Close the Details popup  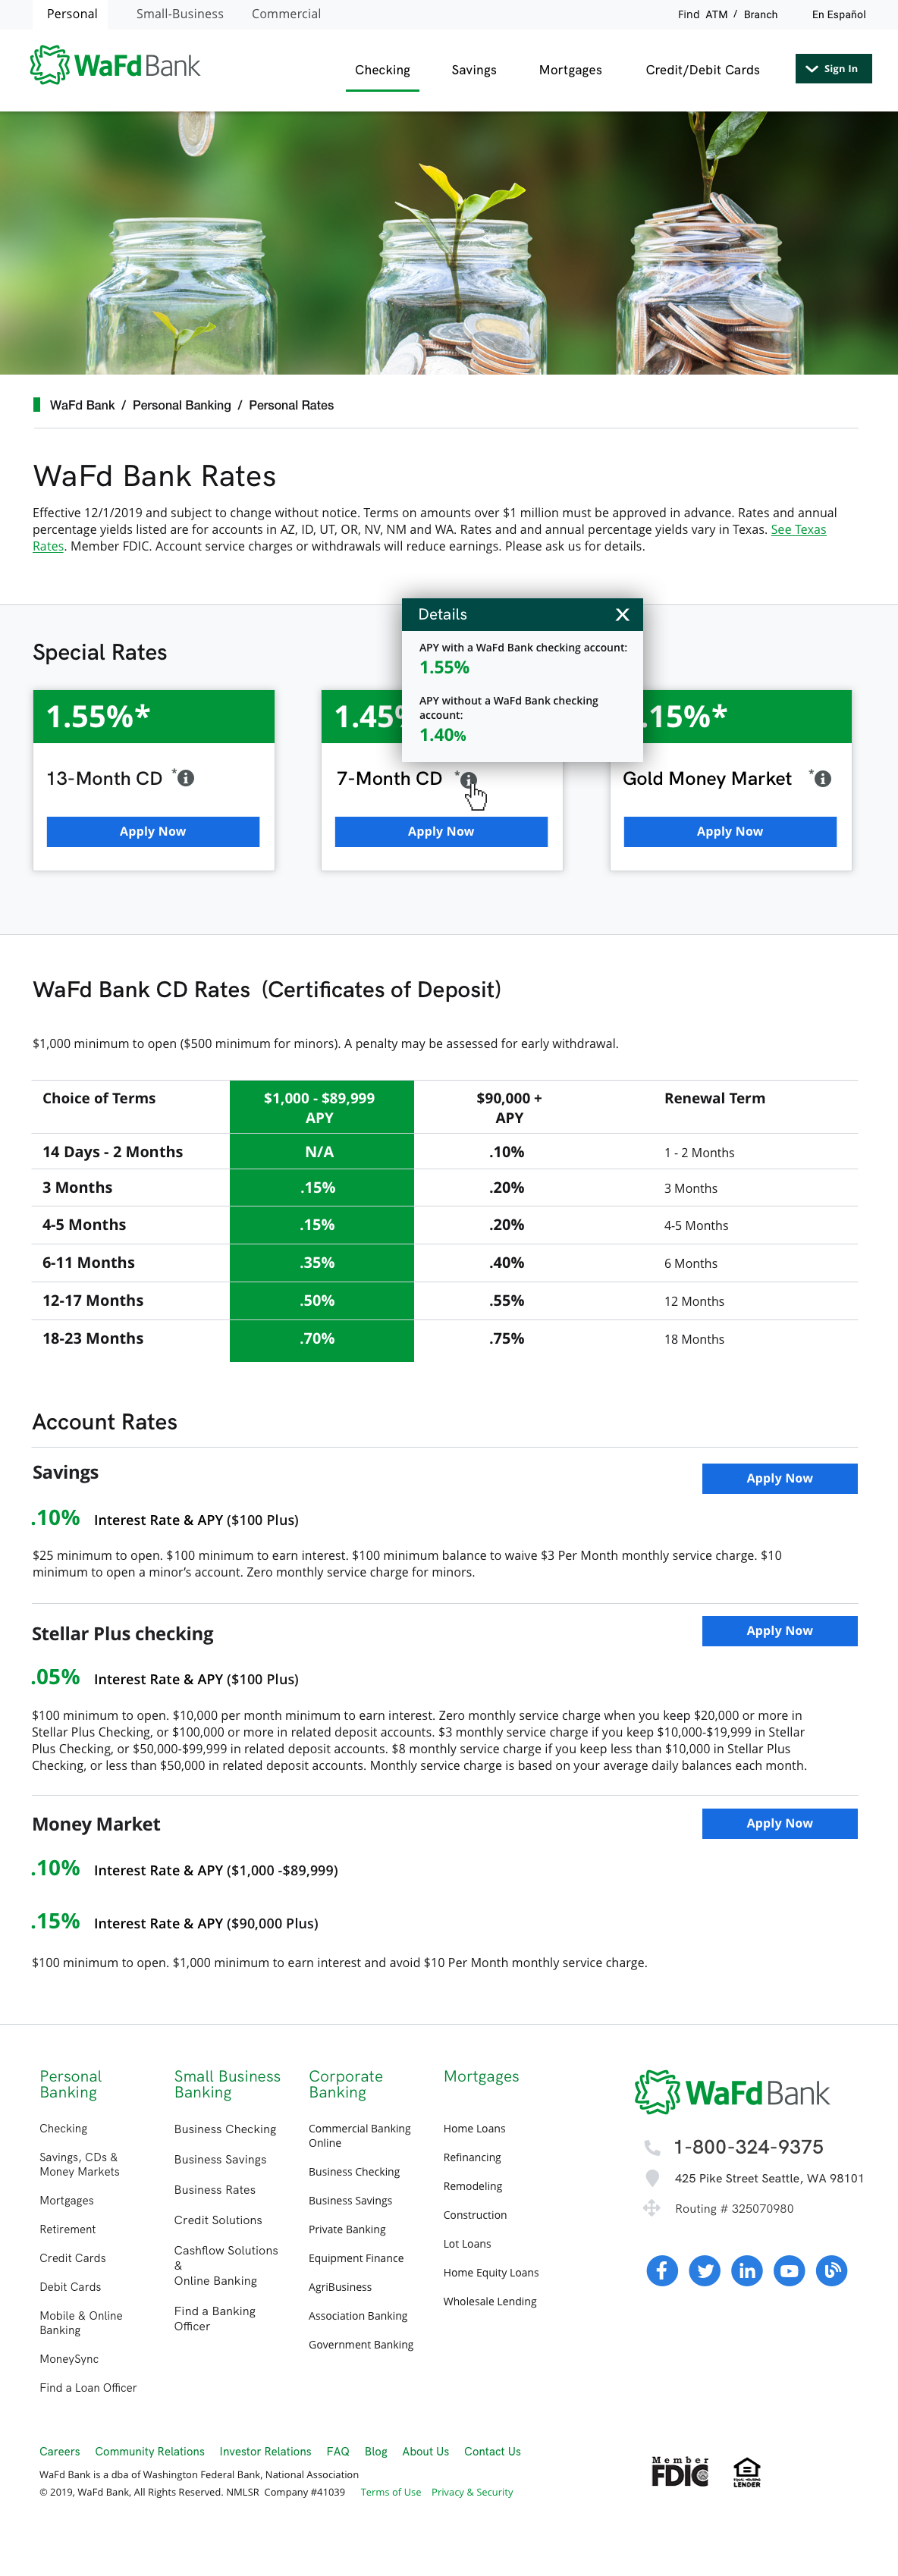622,614
